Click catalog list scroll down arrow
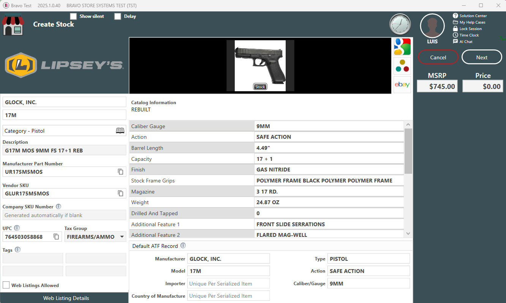 [408, 233]
